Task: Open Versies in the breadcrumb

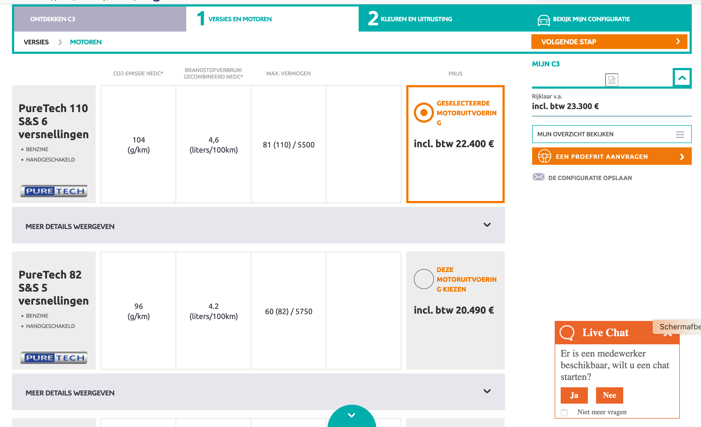Action: click(36, 42)
